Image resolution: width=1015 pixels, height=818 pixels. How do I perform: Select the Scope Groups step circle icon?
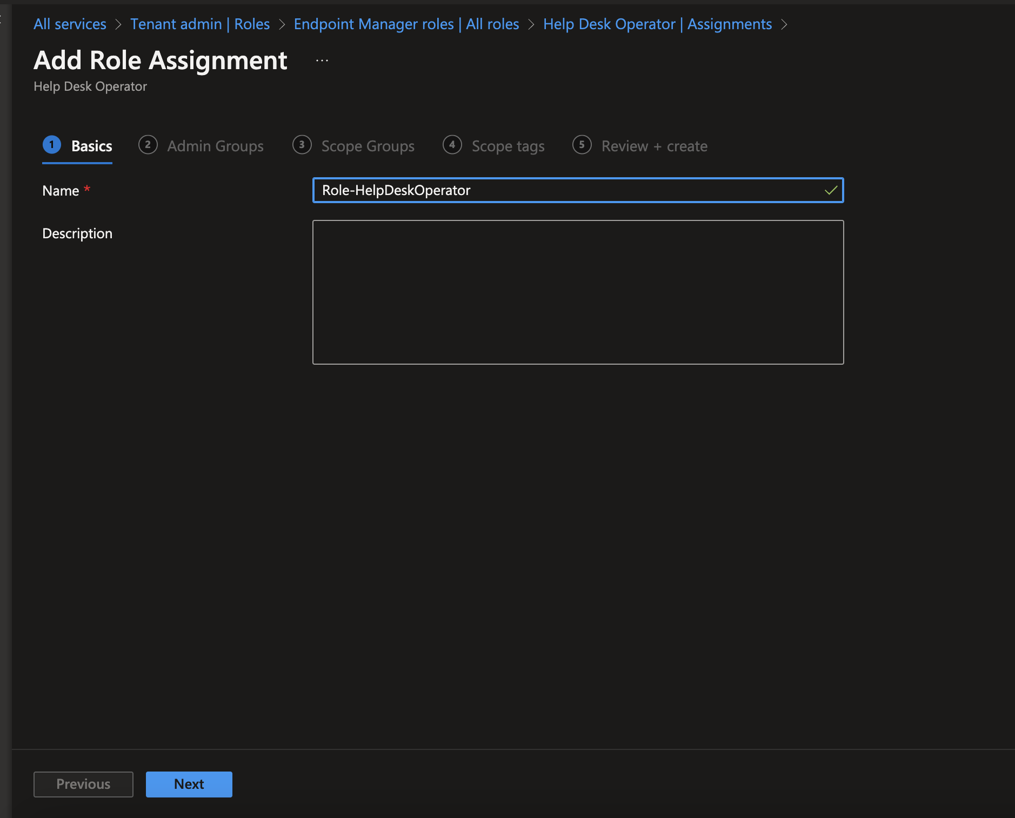click(302, 145)
